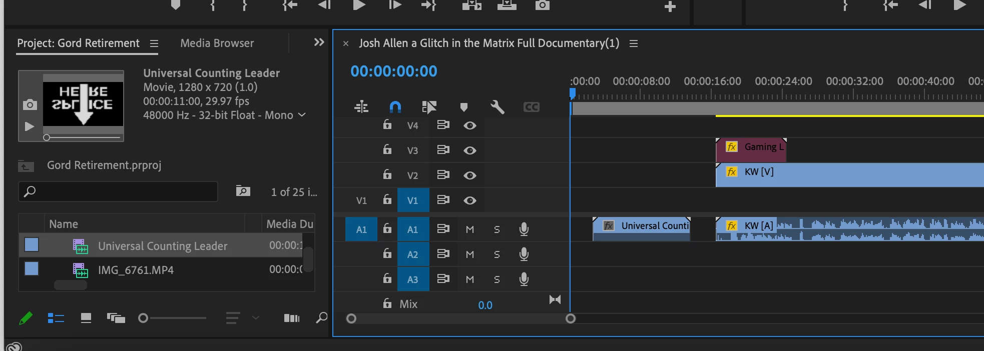The width and height of the screenshot is (984, 351).
Task: Toggle A1 source patching indicator
Action: tap(361, 229)
